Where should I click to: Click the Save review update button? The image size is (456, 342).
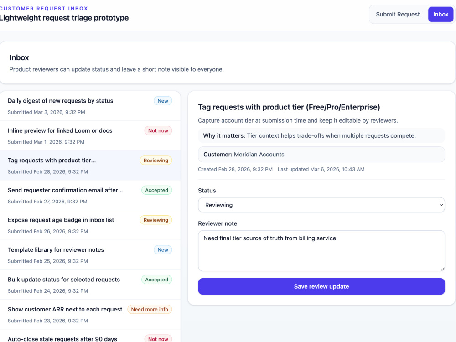(321, 286)
